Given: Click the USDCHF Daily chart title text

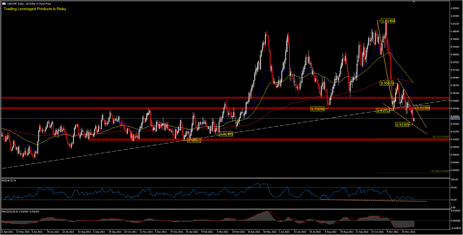Looking at the screenshot, I should (x=29, y=4).
